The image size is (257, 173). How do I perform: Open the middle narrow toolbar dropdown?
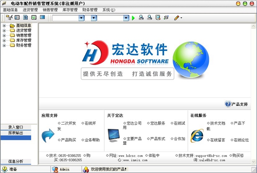pos(94,18)
